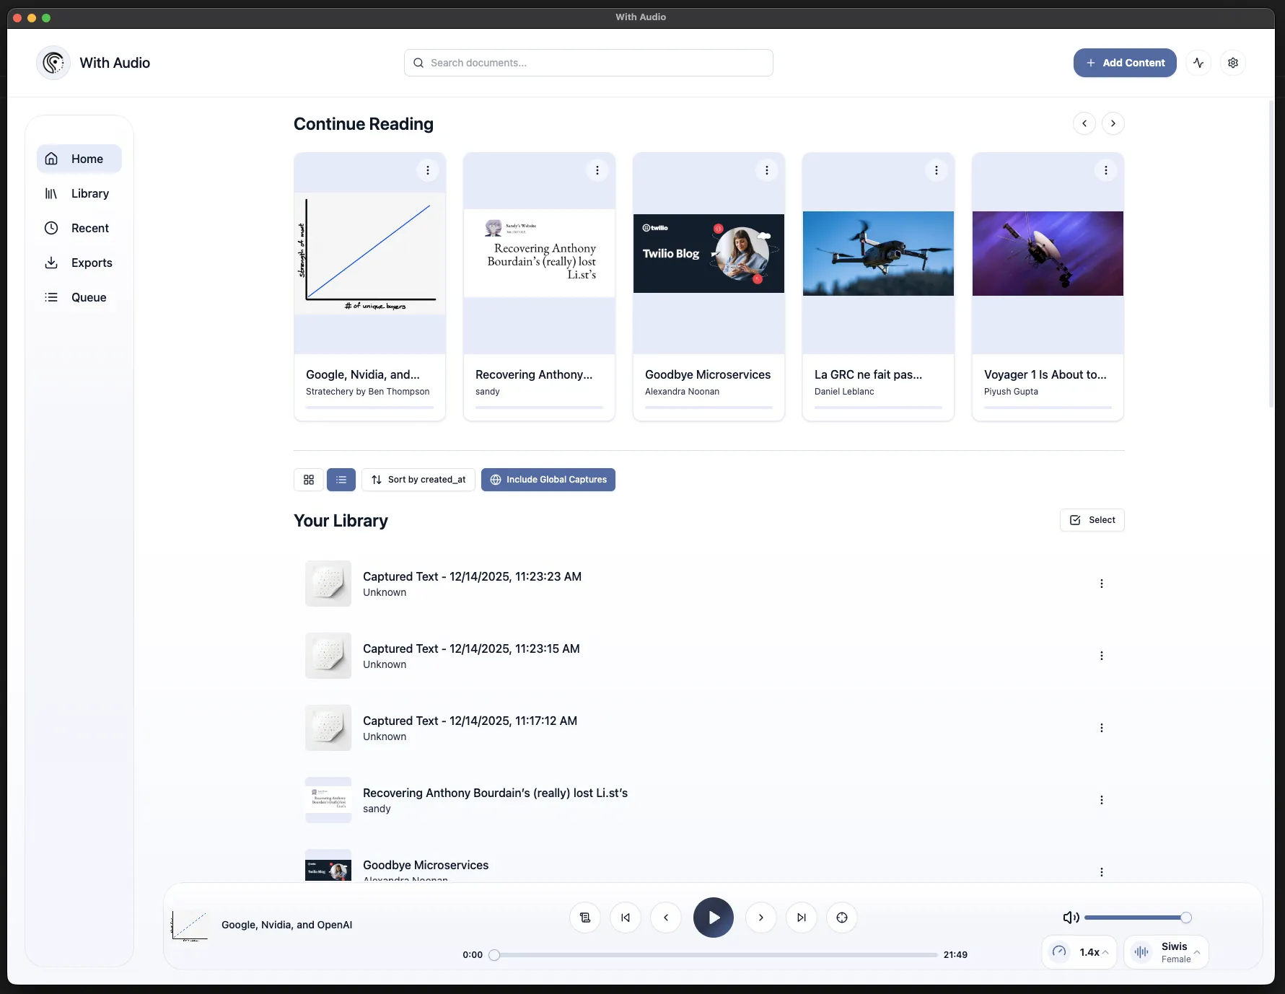Image resolution: width=1285 pixels, height=994 pixels.
Task: Mute audio using the speaker icon
Action: [x=1071, y=918]
